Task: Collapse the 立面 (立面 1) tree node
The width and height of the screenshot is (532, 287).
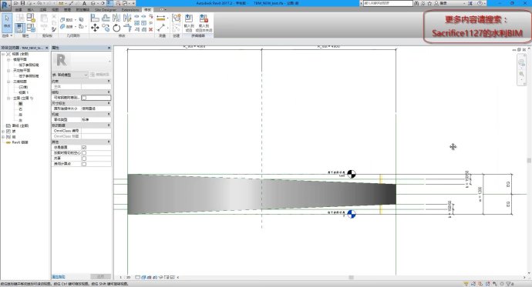Action: pyautogui.click(x=8, y=98)
